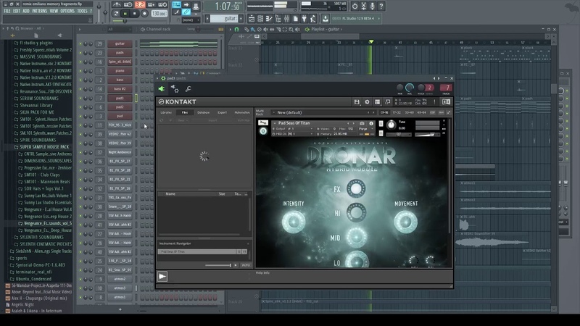Adjust the Tune knob in Kontakt

pos(391,125)
